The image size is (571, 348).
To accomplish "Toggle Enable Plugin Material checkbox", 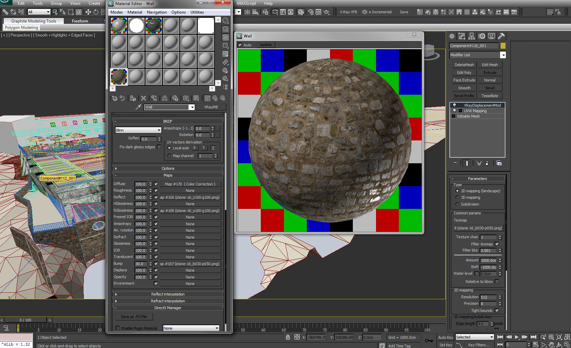I will [118, 328].
